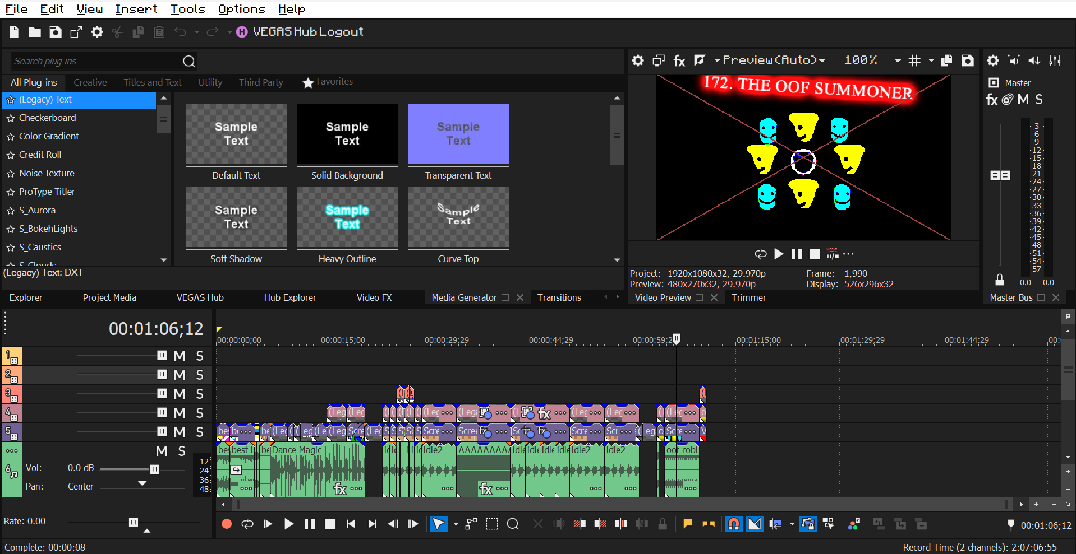Mute track 3
This screenshot has width=1076, height=554.
click(180, 394)
